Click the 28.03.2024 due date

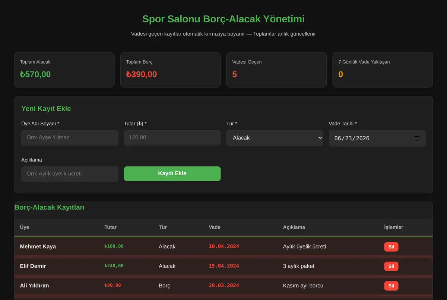(224, 285)
